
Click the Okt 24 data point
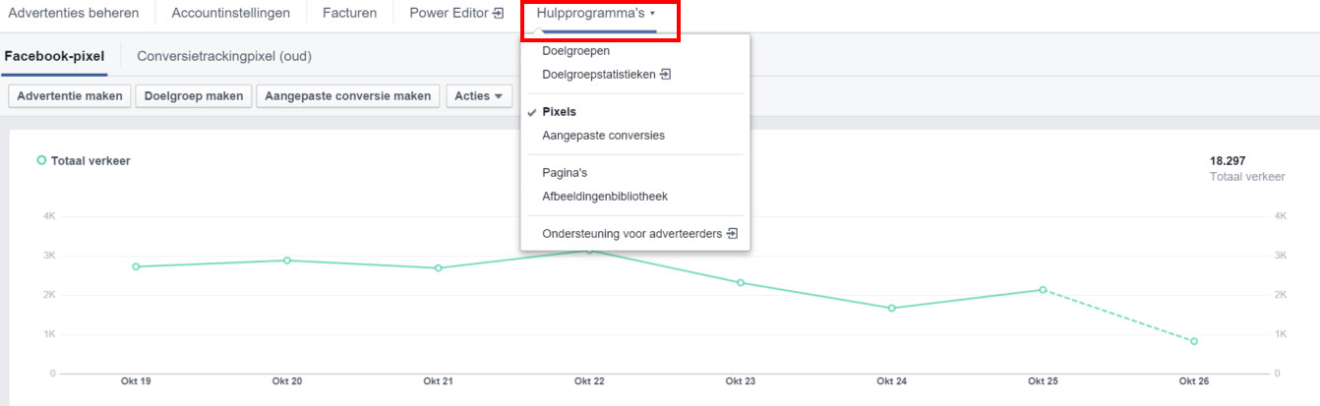tap(892, 309)
